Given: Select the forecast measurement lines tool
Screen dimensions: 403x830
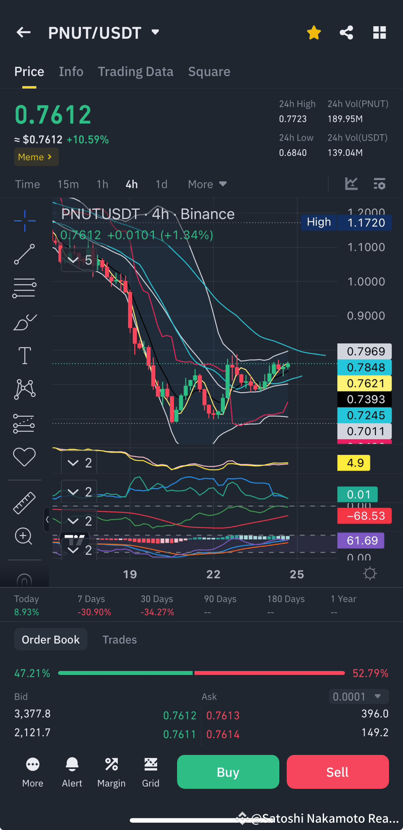Looking at the screenshot, I should point(24,423).
